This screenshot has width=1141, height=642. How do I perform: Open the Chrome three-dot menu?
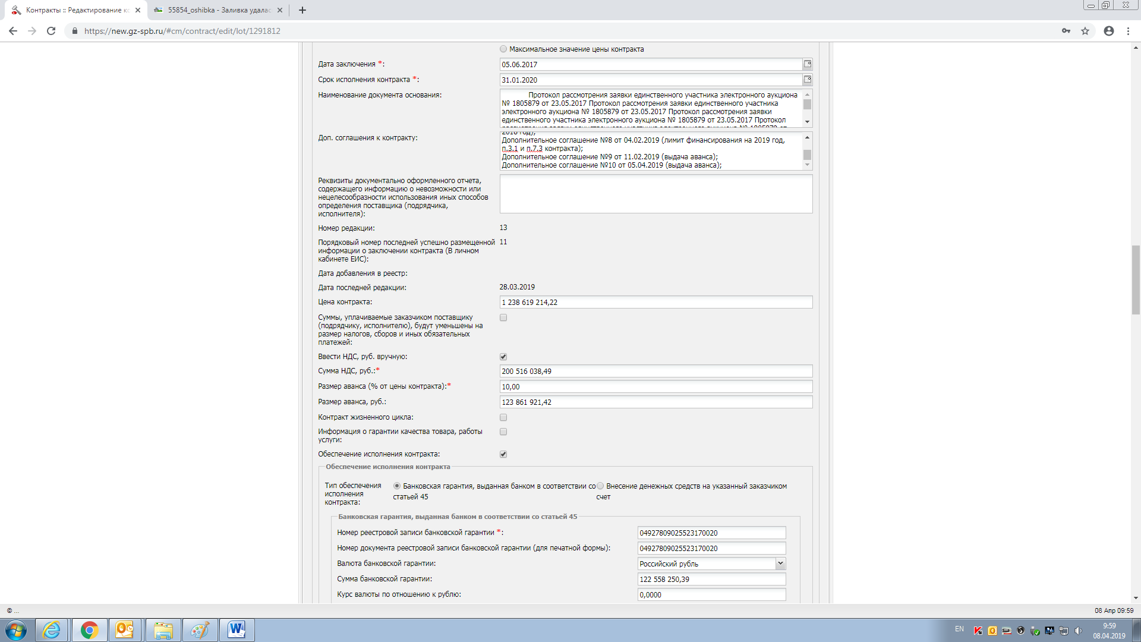click(x=1128, y=31)
